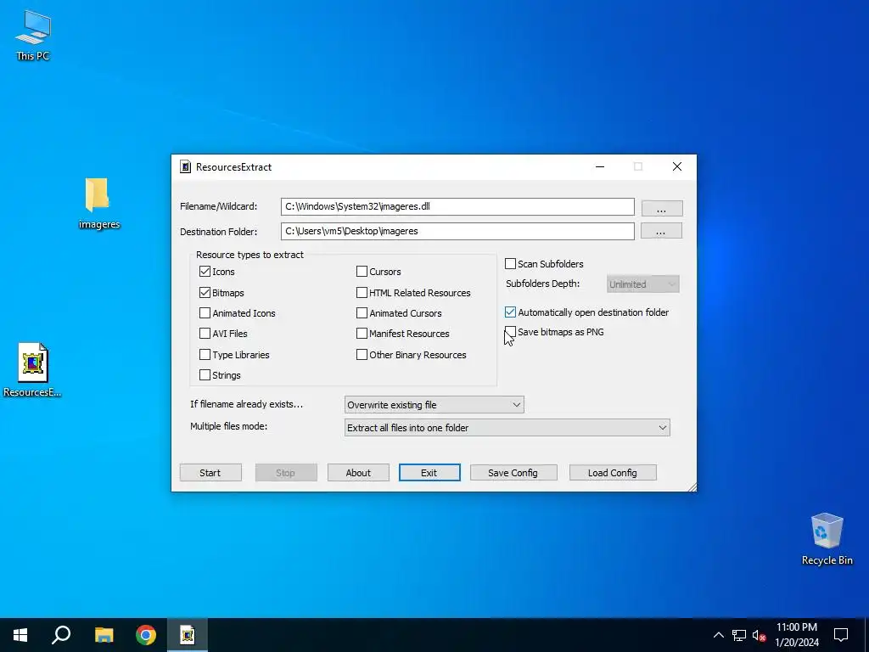The height and width of the screenshot is (652, 869).
Task: Check Manifest Resources option
Action: 362,334
